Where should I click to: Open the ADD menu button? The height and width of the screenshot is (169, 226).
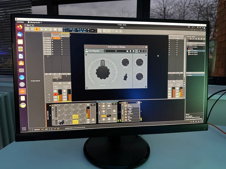coord(100,31)
